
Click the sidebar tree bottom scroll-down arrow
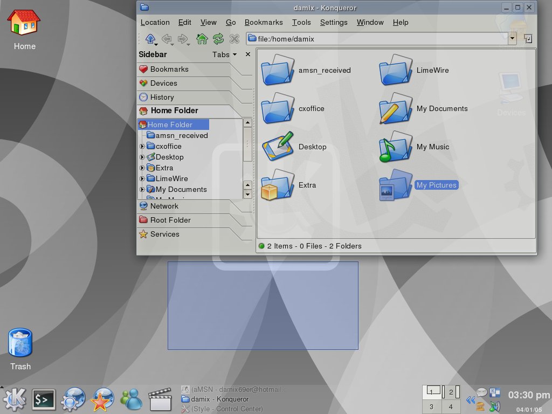247,194
